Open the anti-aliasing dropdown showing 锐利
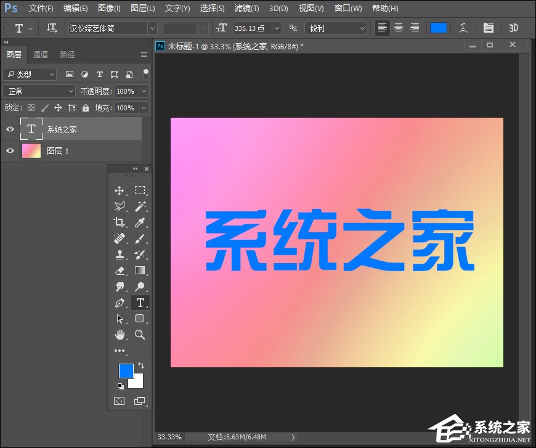This screenshot has width=536, height=448. 336,28
